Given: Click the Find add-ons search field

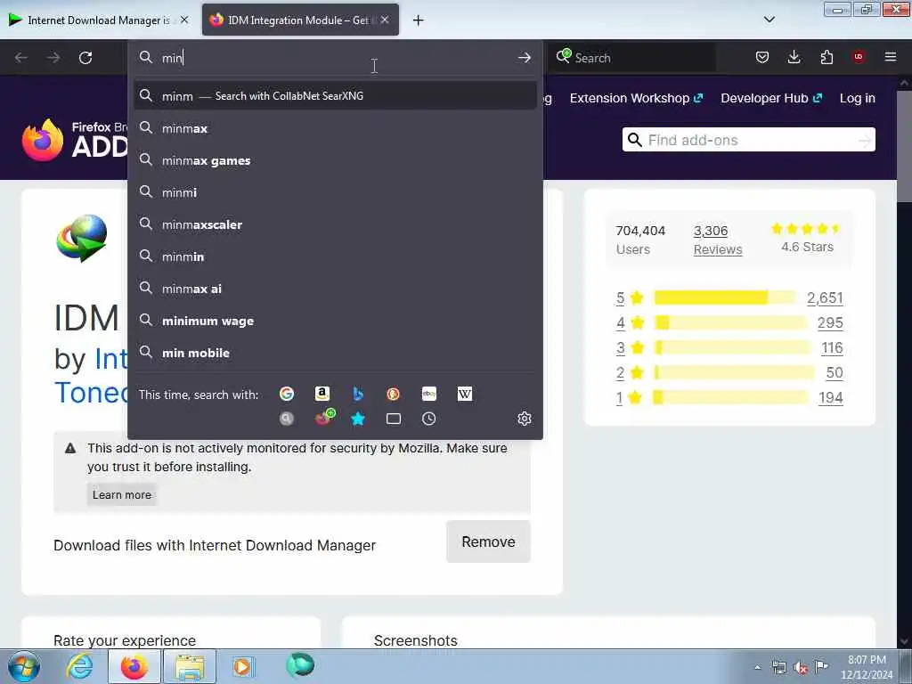Looking at the screenshot, I should pos(748,140).
